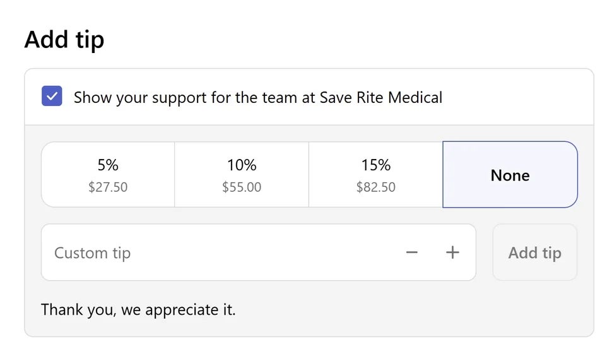Pick the 15% tip option
This screenshot has height=364, width=600.
pyautogui.click(x=376, y=175)
